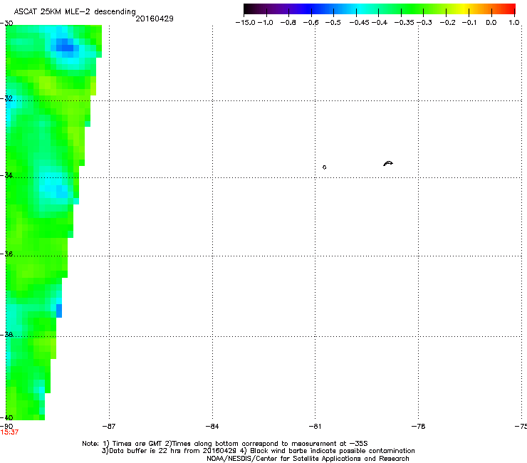The height and width of the screenshot is (463, 527).
Task: Click the -0.5 colorbar label
Action: pos(333,23)
